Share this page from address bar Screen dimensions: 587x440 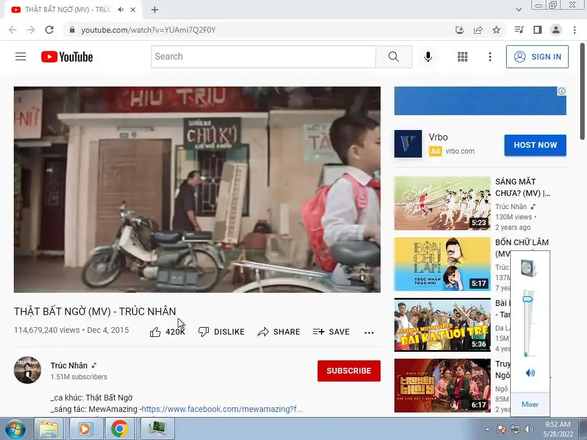pyautogui.click(x=478, y=30)
